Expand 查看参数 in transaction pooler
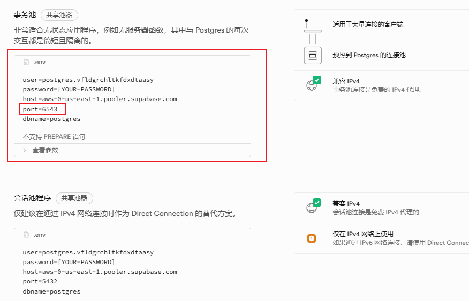The width and height of the screenshot is (469, 301). (132, 150)
